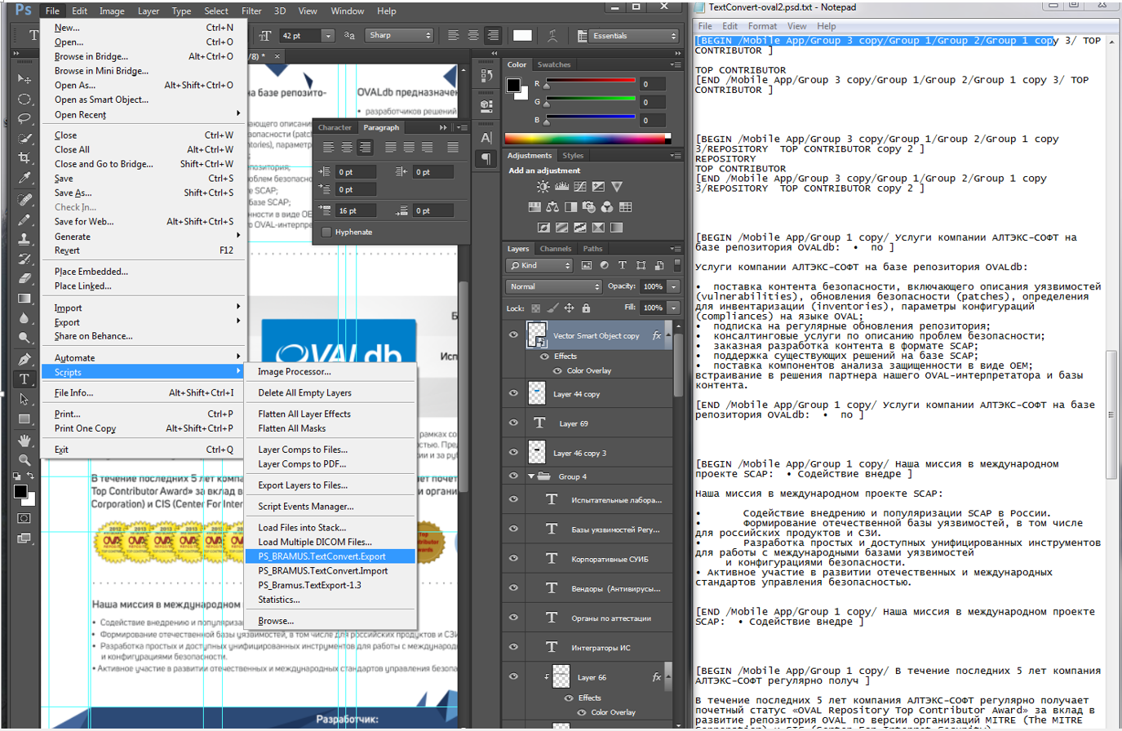Add an Invert adjustment
The height and width of the screenshot is (731, 1122).
coord(543,228)
